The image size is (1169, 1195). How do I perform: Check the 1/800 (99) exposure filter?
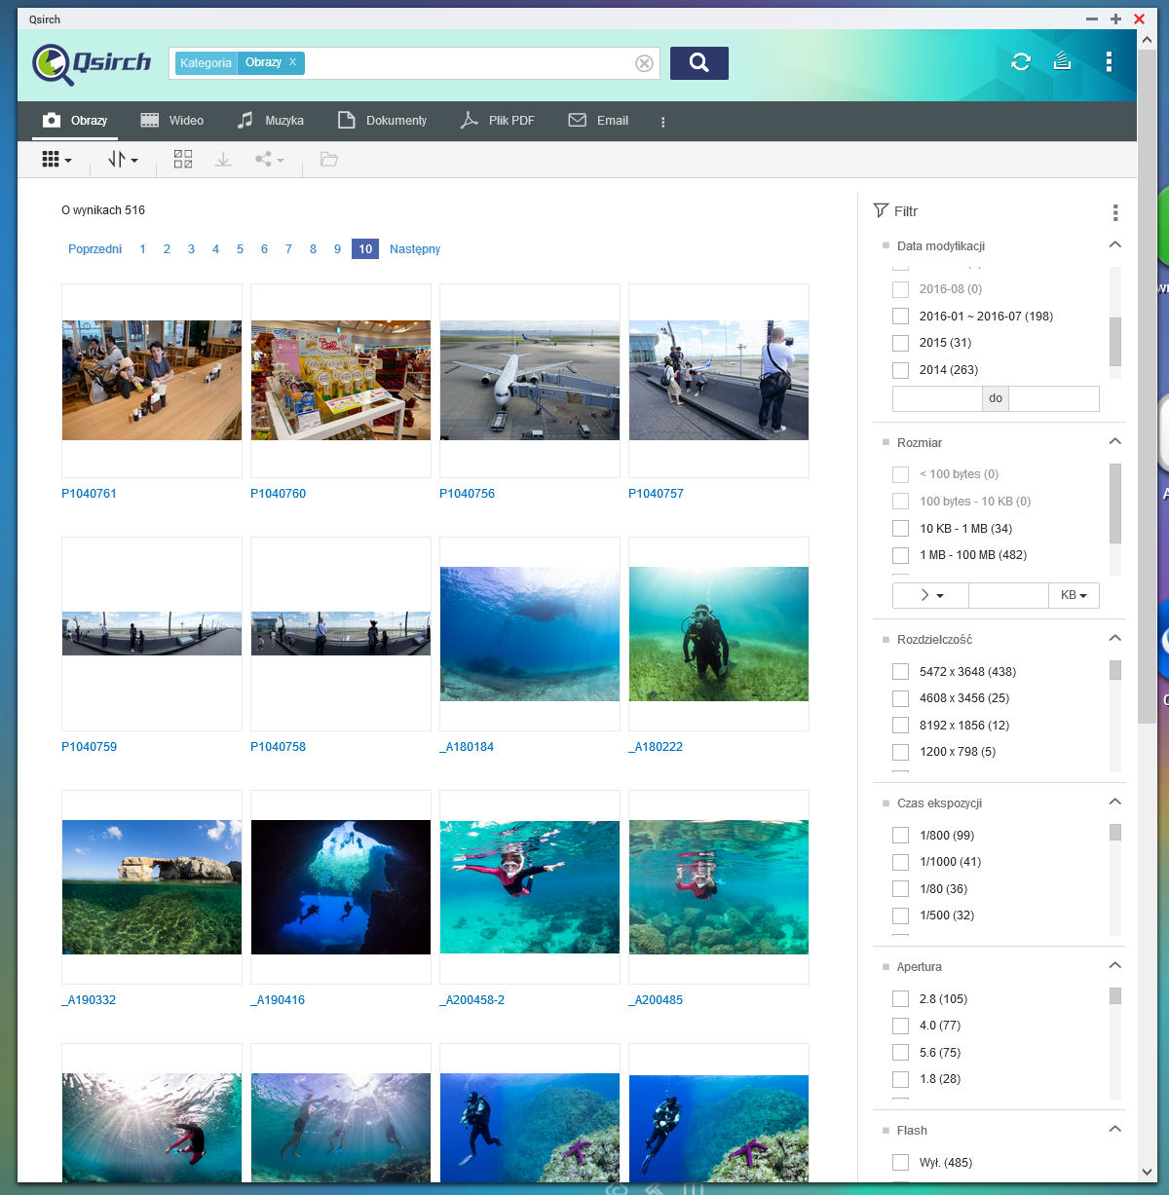900,836
